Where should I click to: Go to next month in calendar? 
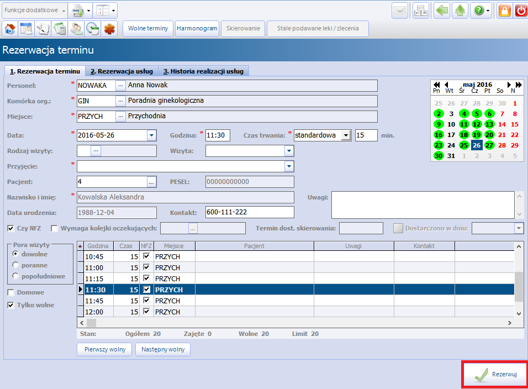point(509,85)
